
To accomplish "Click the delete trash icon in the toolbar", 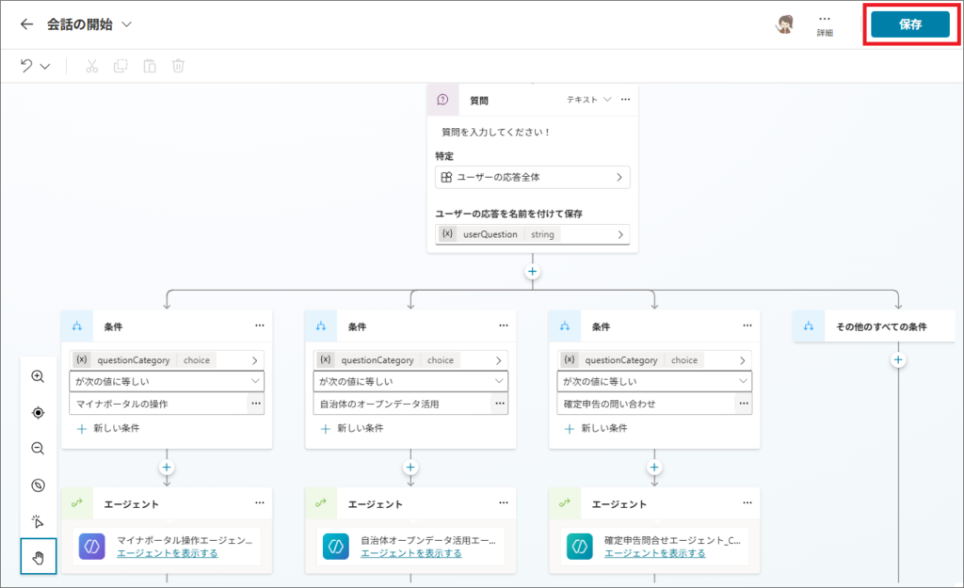I will pyautogui.click(x=178, y=66).
